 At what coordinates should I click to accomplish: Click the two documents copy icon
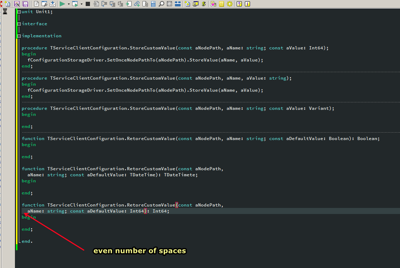coord(145,4)
